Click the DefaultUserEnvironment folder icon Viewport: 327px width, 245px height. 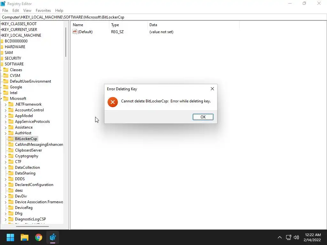[x=6, y=81]
